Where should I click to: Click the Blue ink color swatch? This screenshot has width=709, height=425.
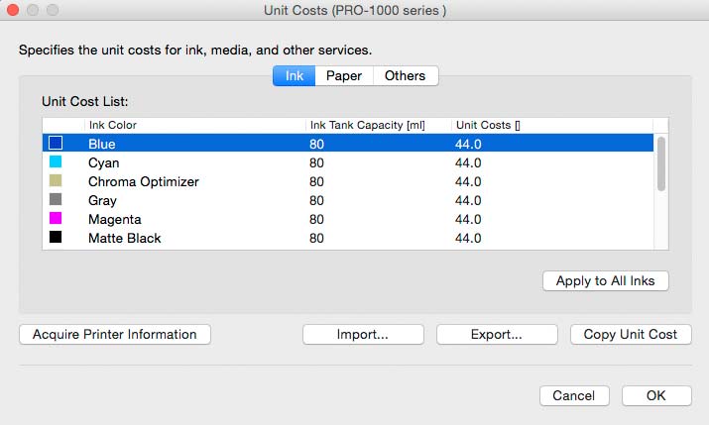point(56,144)
